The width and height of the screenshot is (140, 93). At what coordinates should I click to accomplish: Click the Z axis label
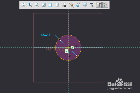click(x=70, y=57)
